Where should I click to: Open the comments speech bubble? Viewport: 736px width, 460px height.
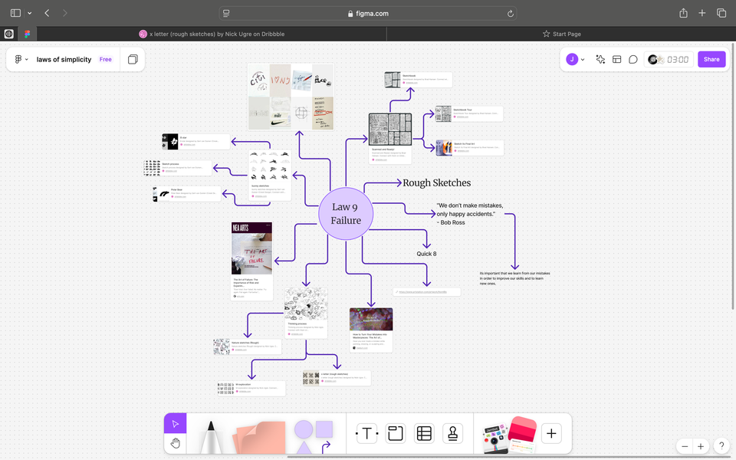pos(633,59)
